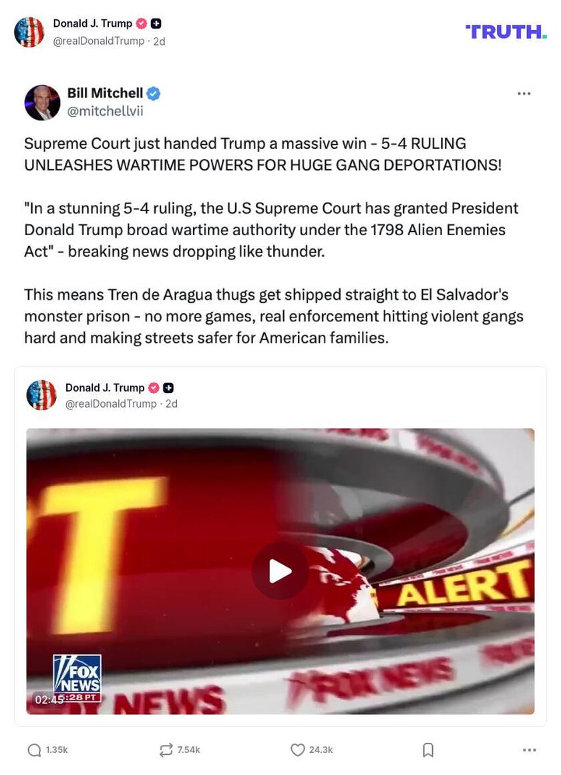Click Bill Mitchell's blue verified badge
561x775 pixels.
pyautogui.click(x=154, y=94)
